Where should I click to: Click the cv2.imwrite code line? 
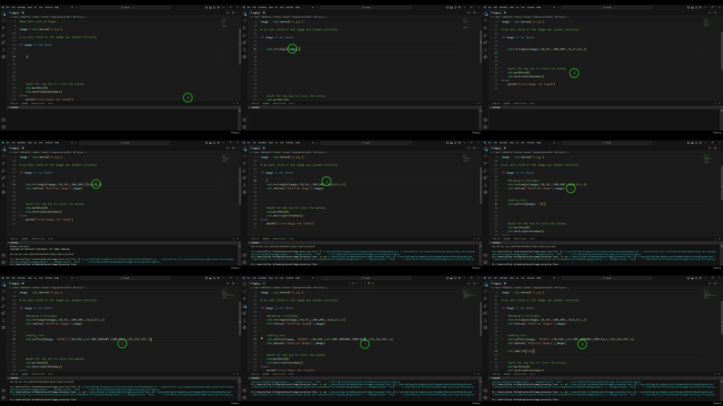click(521, 351)
